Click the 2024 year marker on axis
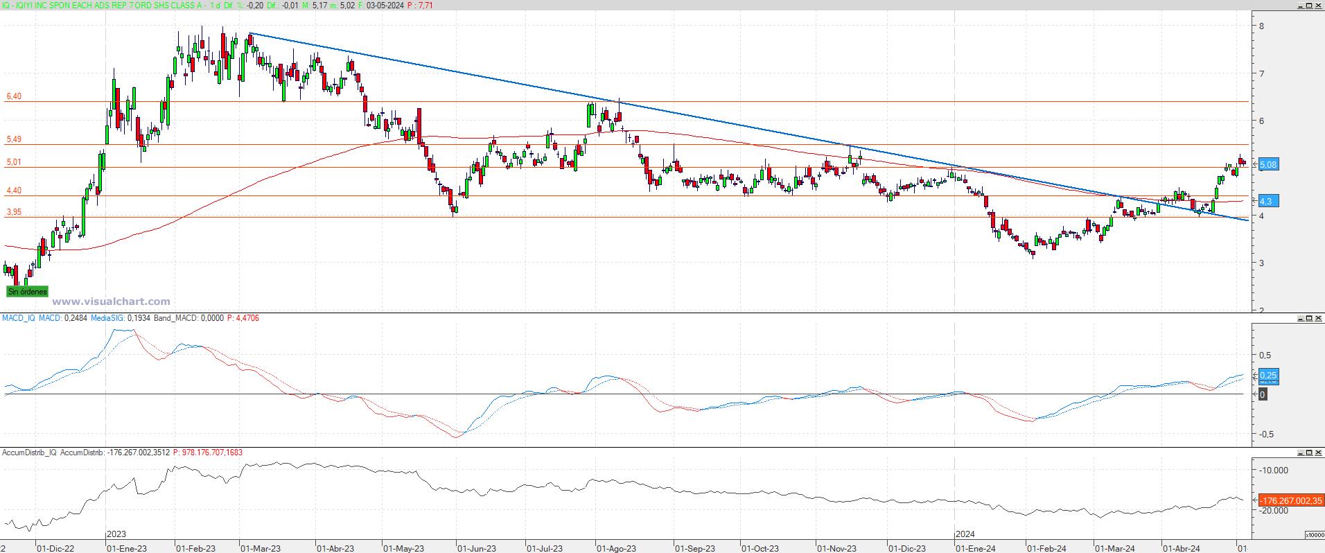The height and width of the screenshot is (553, 1325). [965, 534]
